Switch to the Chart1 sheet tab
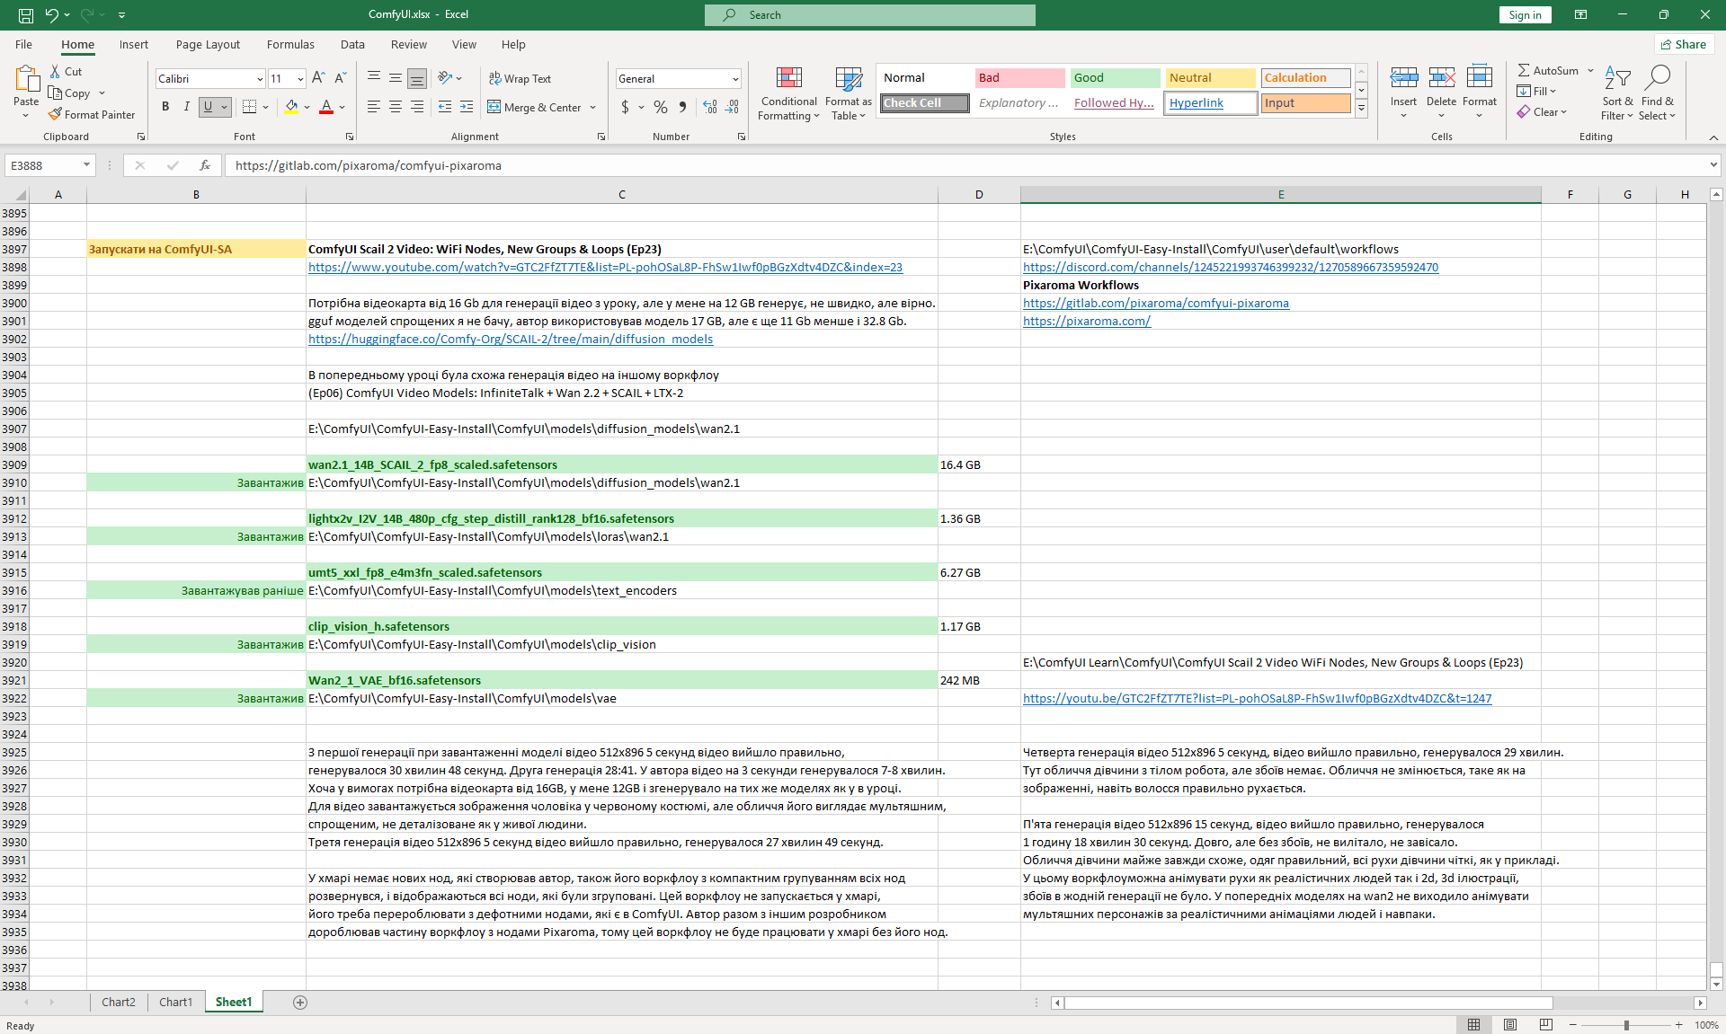Viewport: 1726px width, 1034px height. 175,1002
